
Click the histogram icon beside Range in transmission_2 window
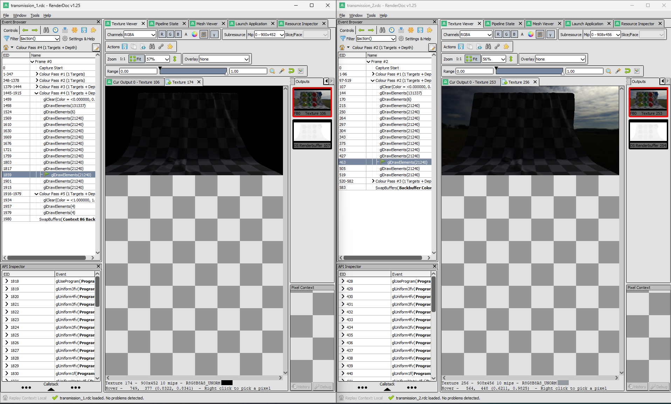[x=637, y=71]
